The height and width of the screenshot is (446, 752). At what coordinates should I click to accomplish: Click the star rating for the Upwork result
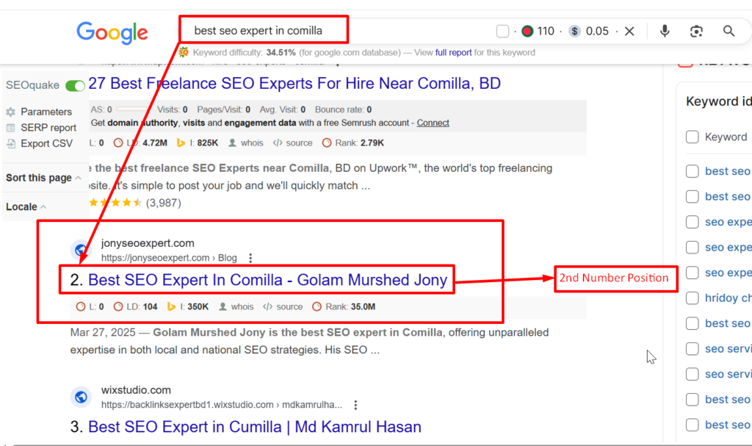coord(115,203)
